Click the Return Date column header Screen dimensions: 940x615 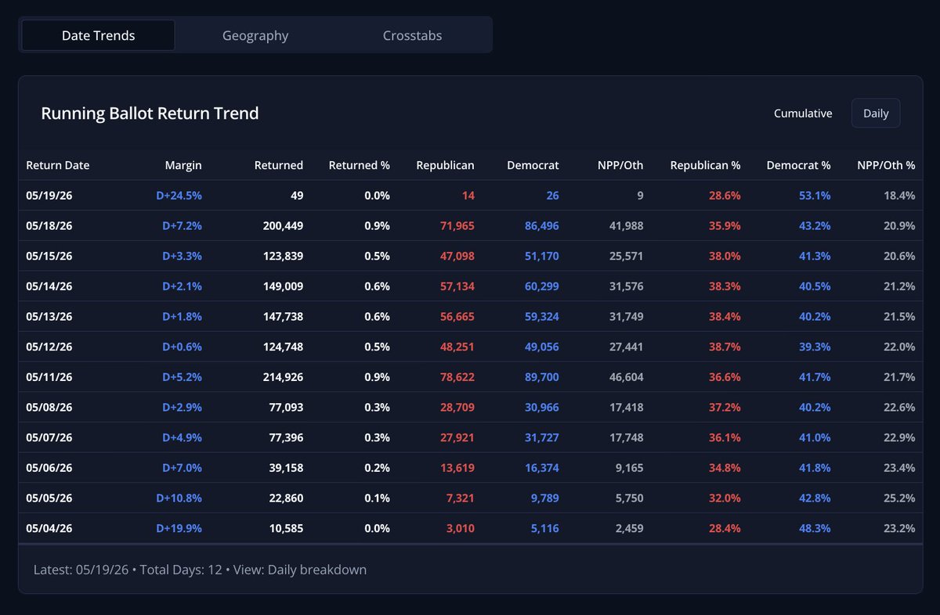point(58,165)
